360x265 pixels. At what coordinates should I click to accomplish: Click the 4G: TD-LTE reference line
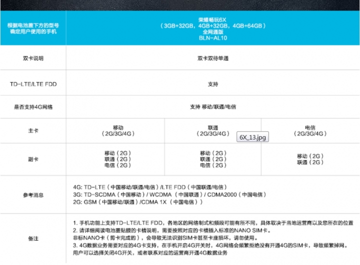pyautogui.click(x=150, y=187)
